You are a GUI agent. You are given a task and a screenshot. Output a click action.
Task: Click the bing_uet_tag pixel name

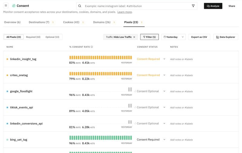point(18,140)
